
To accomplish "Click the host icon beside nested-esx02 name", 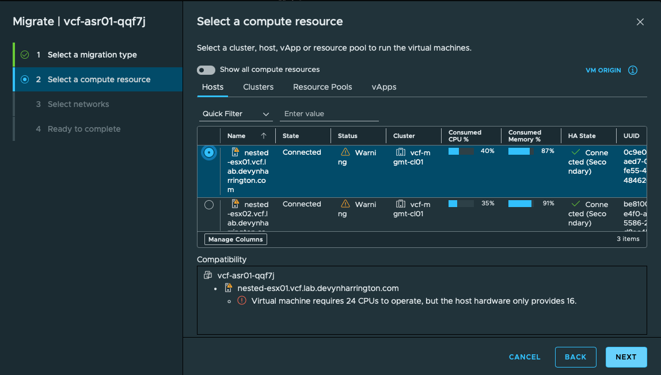I will (x=235, y=204).
